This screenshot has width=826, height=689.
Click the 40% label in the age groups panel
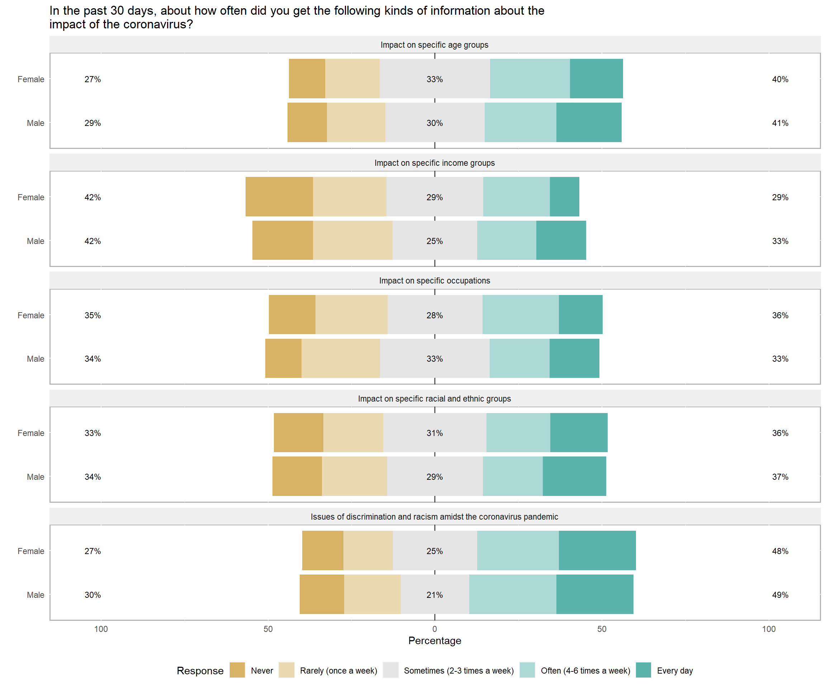pos(780,79)
